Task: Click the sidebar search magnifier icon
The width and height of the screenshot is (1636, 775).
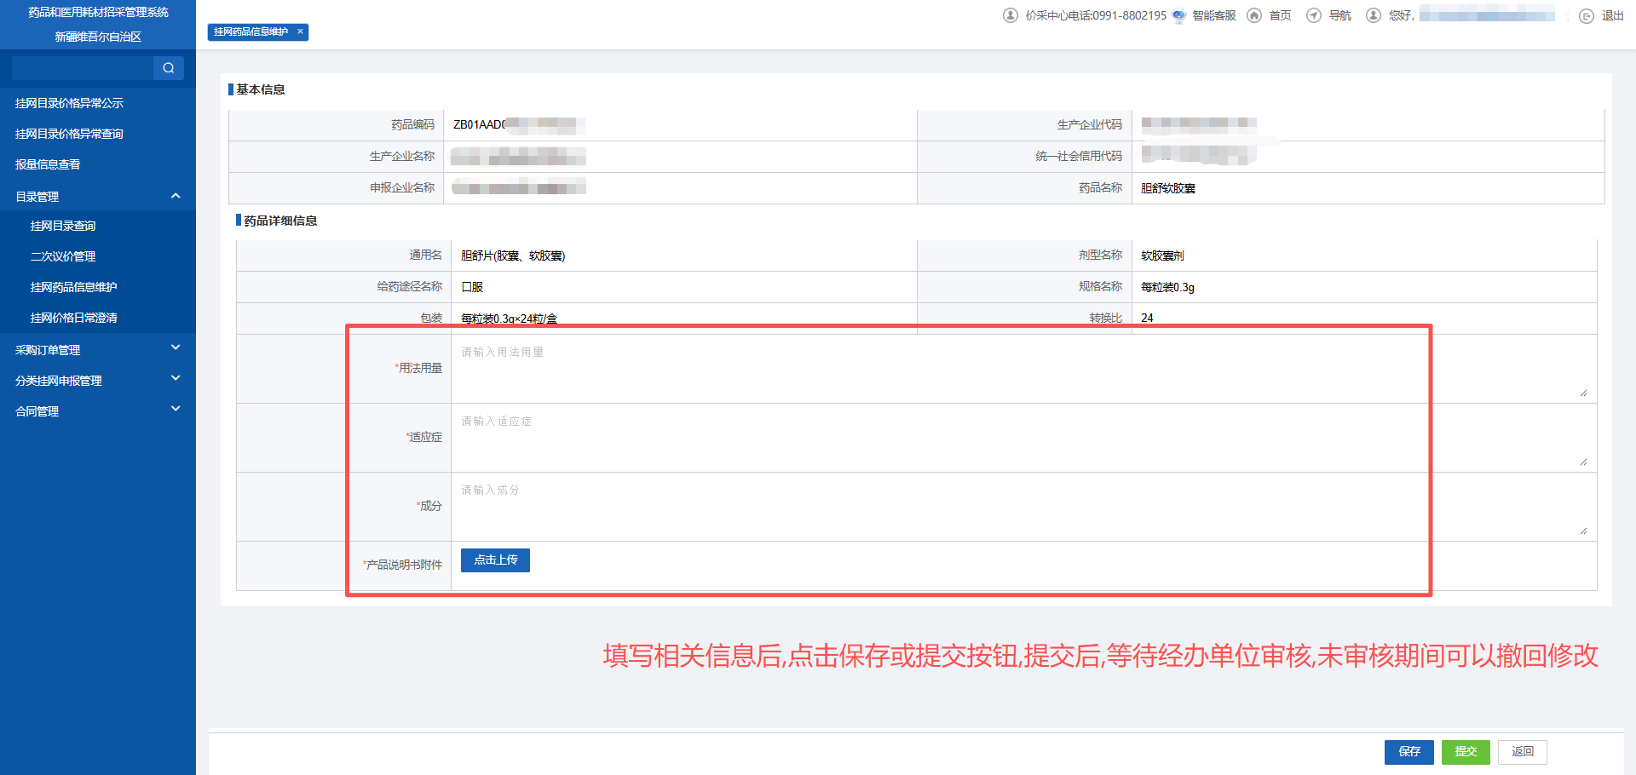Action: 168,68
